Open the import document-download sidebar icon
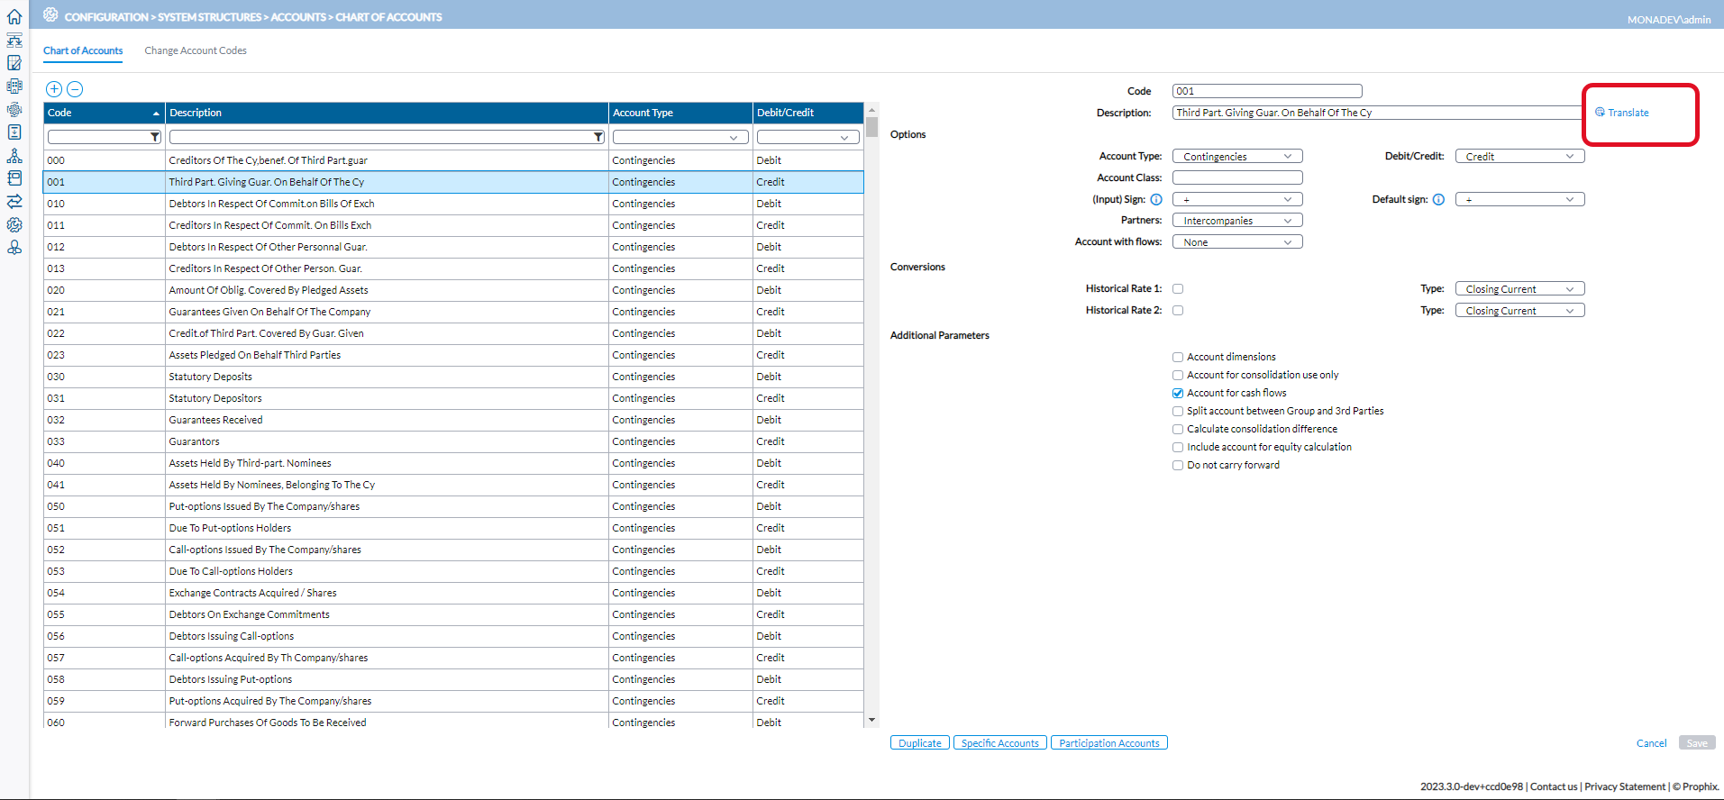Image resolution: width=1724 pixels, height=800 pixels. click(14, 132)
